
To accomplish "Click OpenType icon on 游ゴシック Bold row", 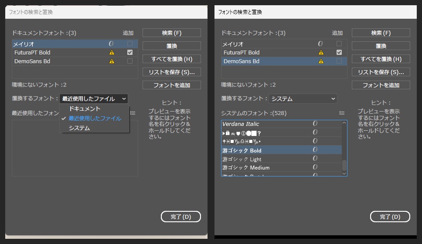I will [x=315, y=149].
